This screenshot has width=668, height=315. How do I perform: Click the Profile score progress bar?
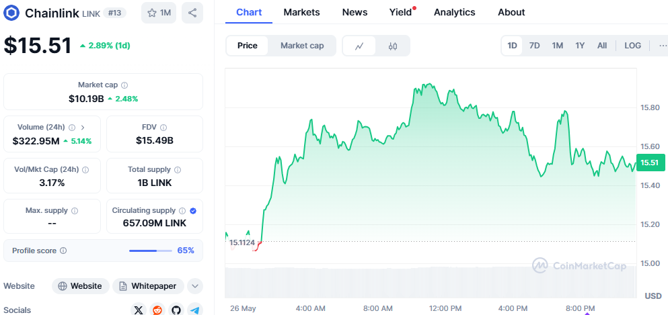151,251
